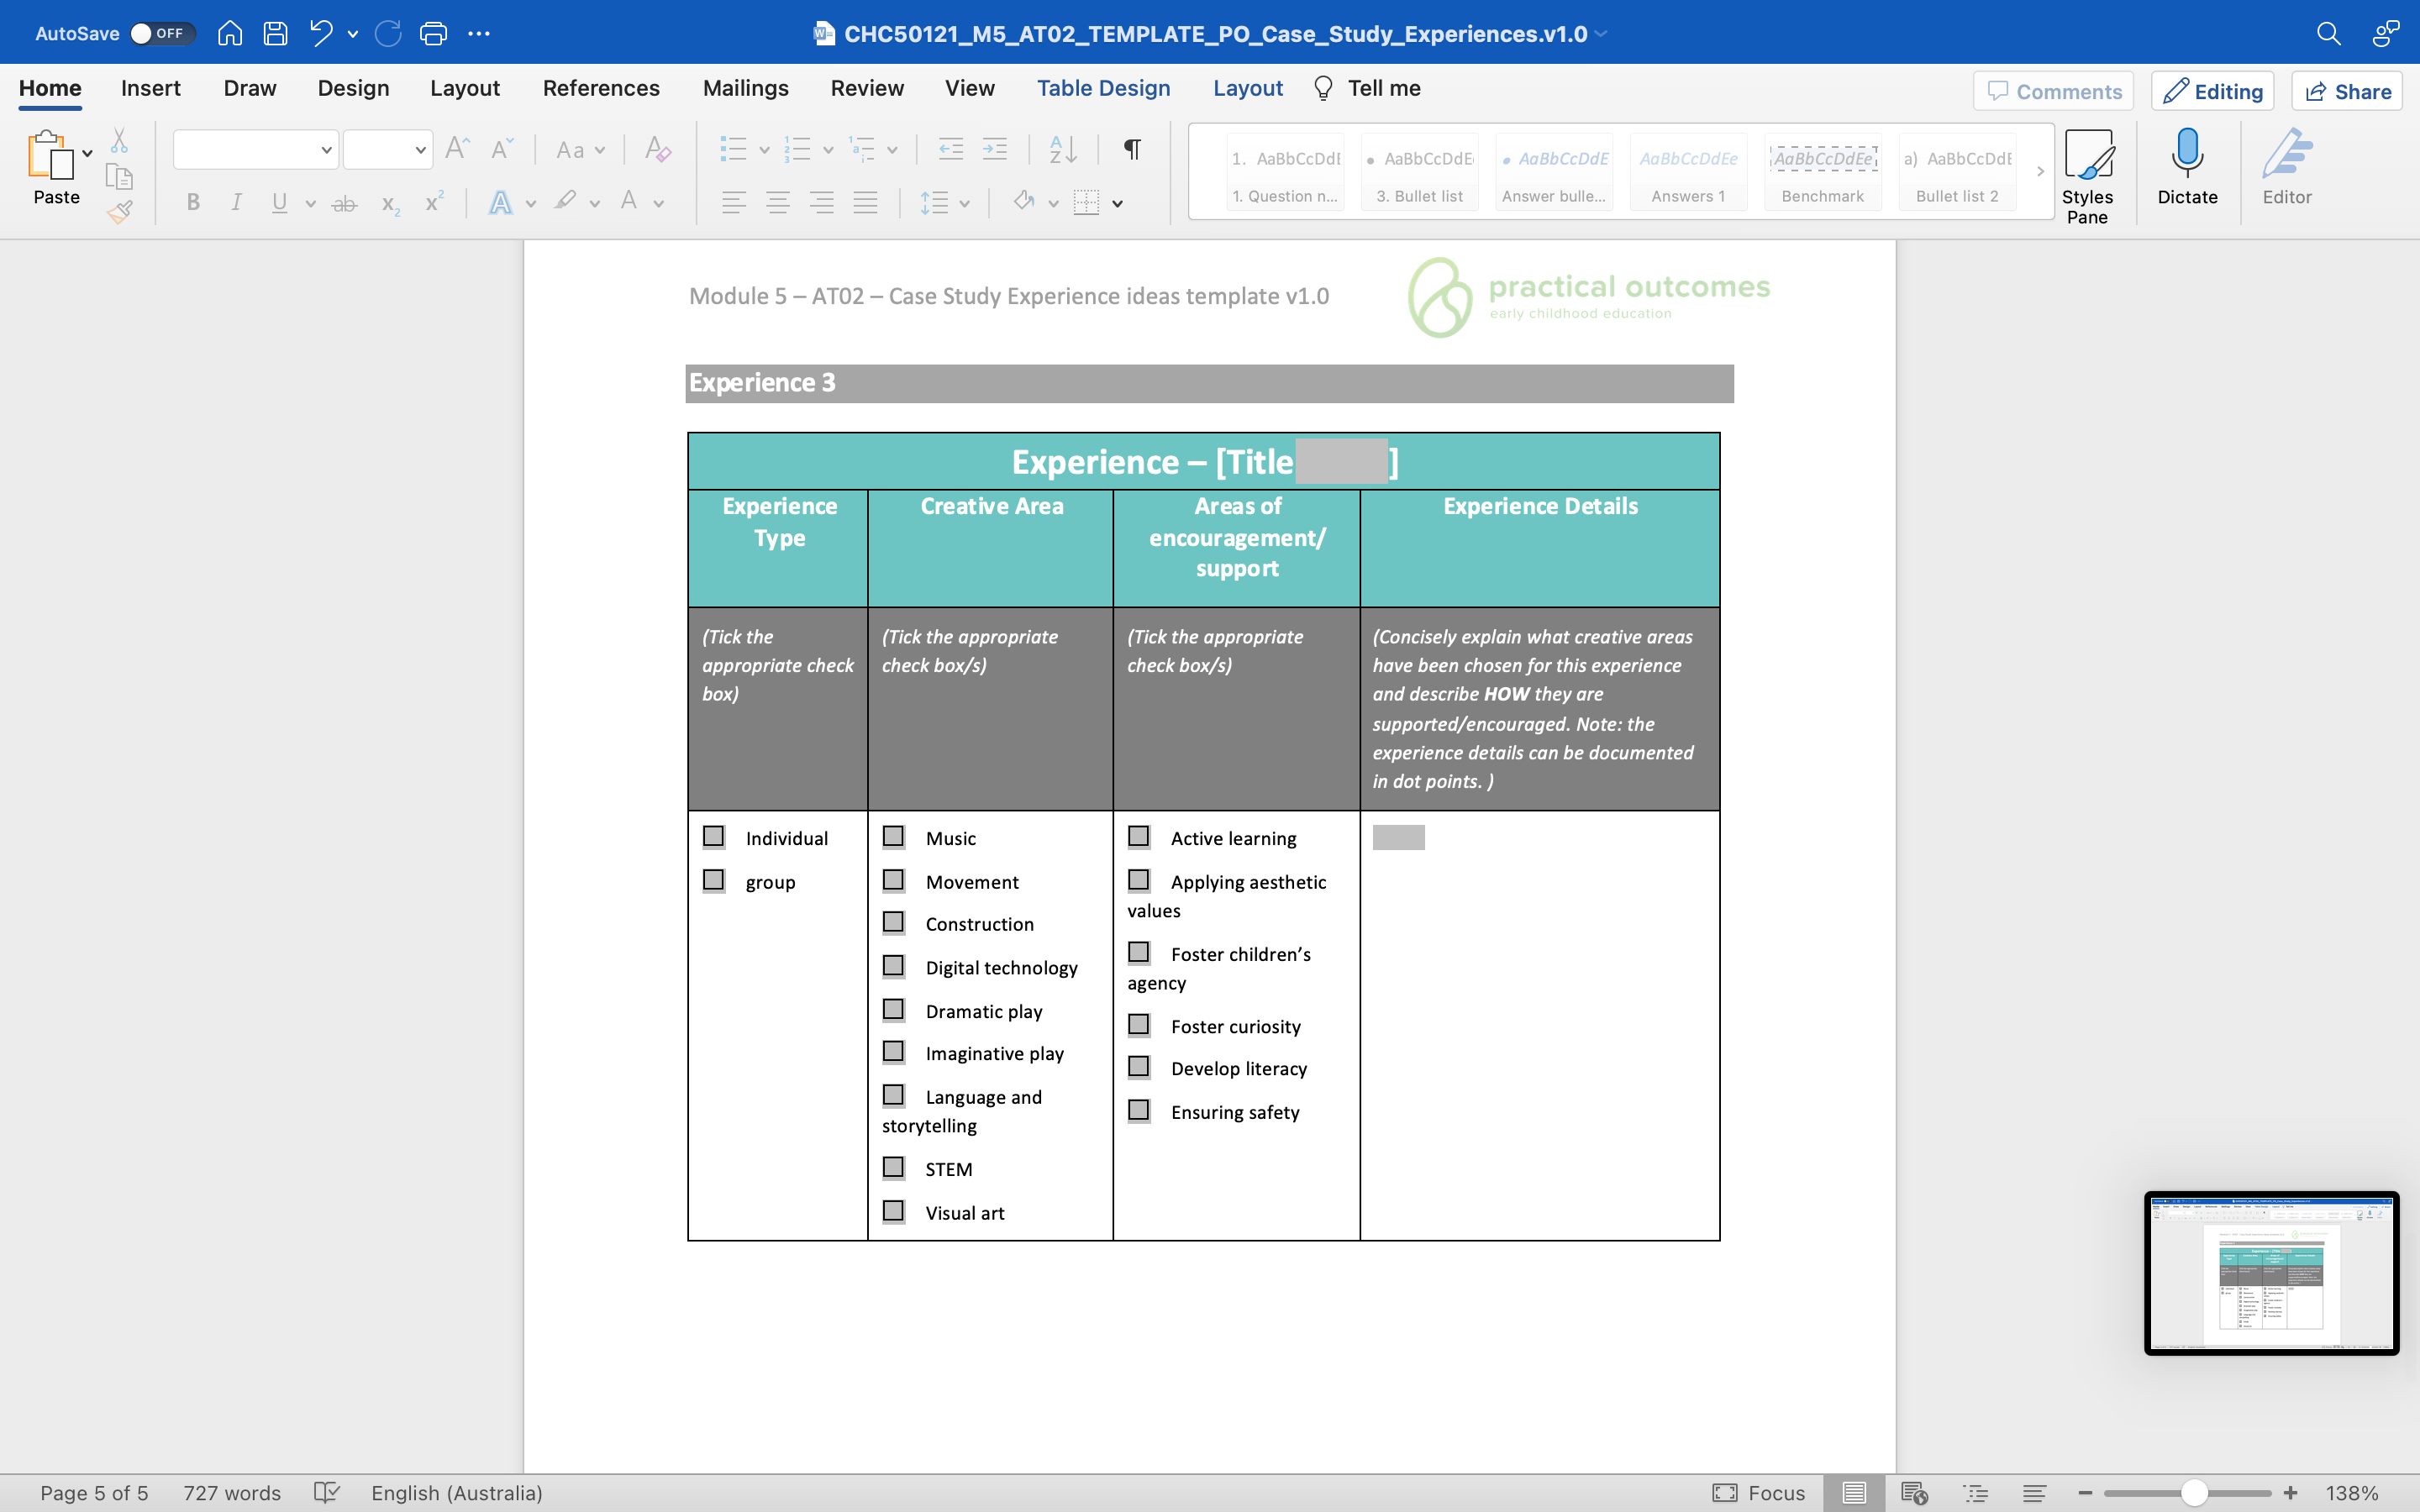The image size is (2420, 1512).
Task: Tick the Music checkbox
Action: [893, 836]
